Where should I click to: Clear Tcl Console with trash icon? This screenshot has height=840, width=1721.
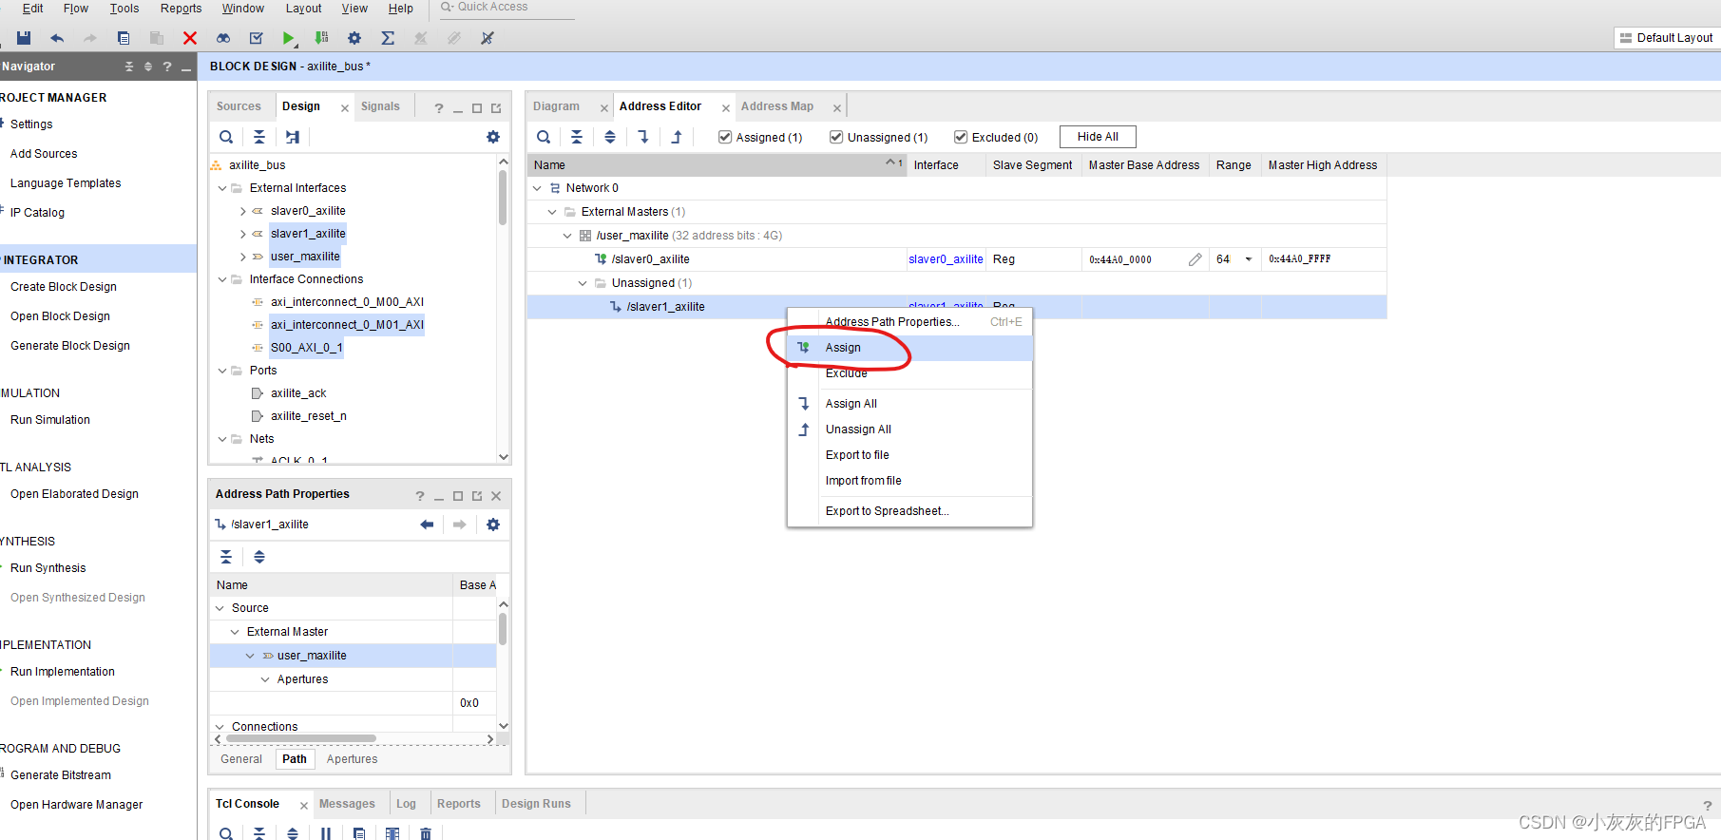pos(426,833)
